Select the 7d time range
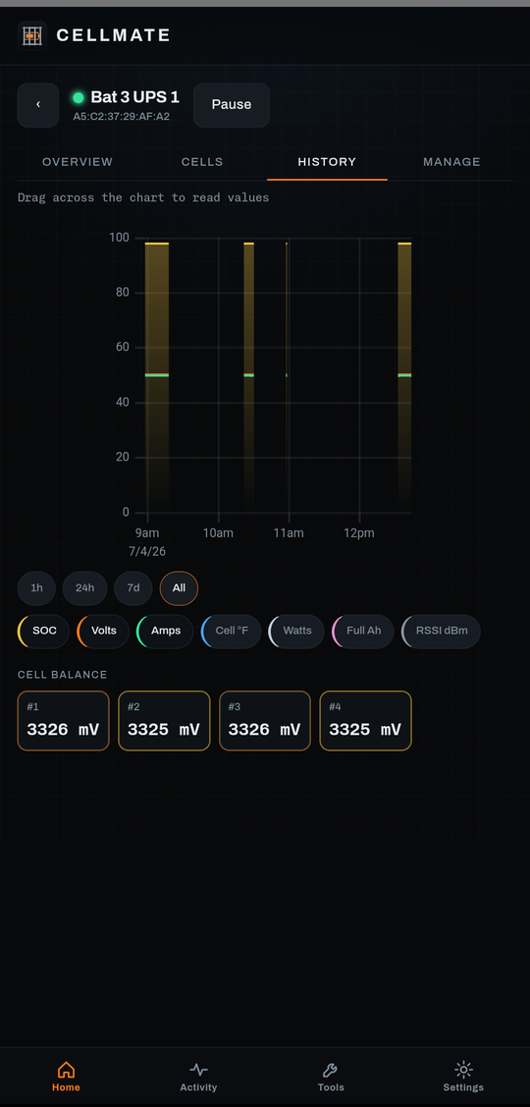This screenshot has height=1107, width=530. coord(133,588)
